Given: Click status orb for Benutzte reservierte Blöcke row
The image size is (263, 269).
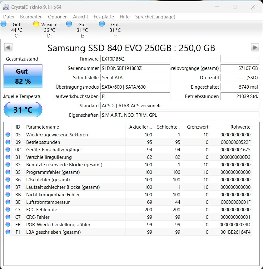Looking at the screenshot, I should [x=8, y=164].
